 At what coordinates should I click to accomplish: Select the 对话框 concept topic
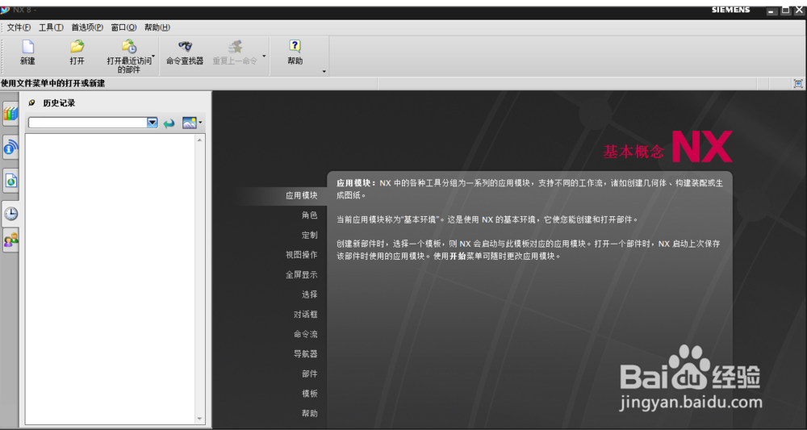coord(306,315)
